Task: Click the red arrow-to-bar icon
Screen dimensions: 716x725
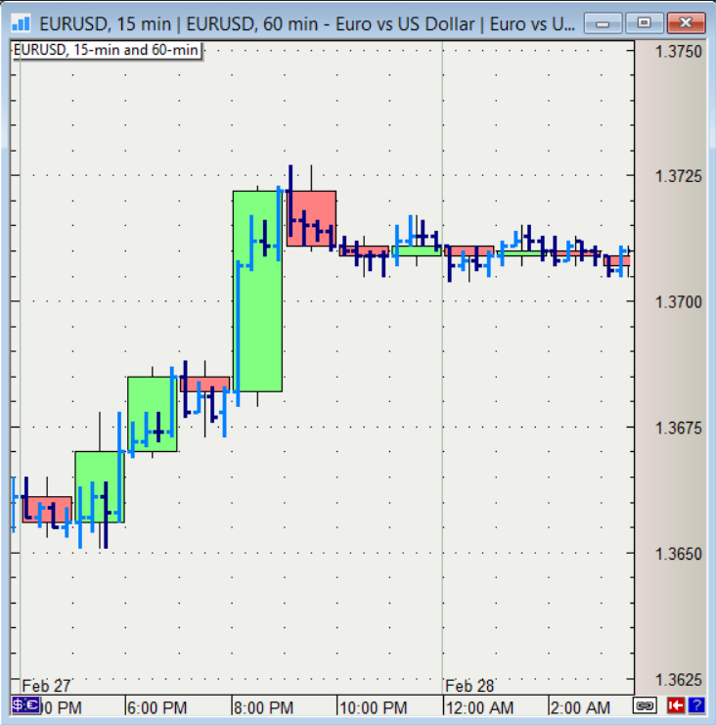Action: 675,705
